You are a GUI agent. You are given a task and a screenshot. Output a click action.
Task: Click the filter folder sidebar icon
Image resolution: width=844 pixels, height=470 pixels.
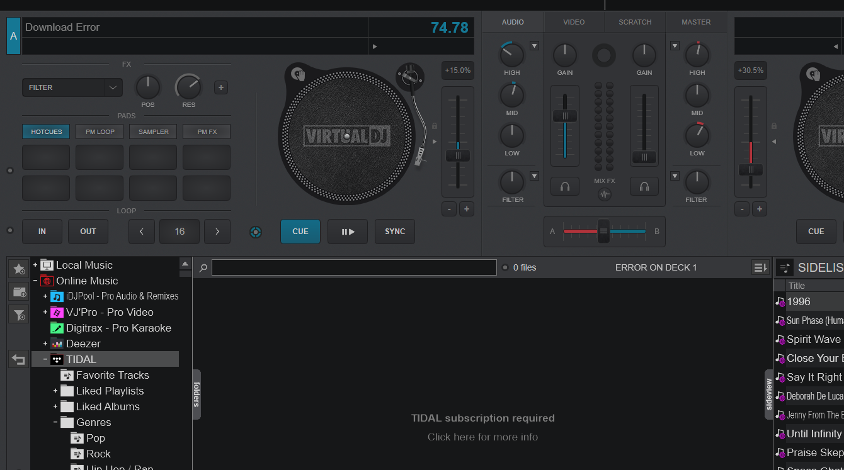click(x=19, y=315)
